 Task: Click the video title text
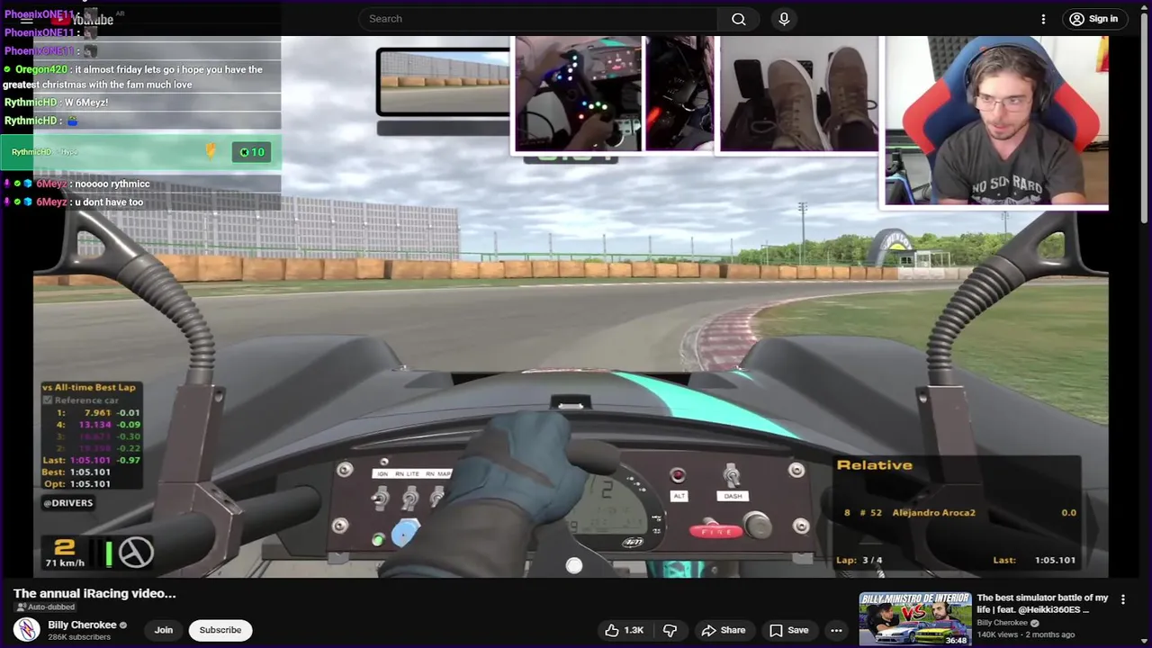tap(94, 593)
